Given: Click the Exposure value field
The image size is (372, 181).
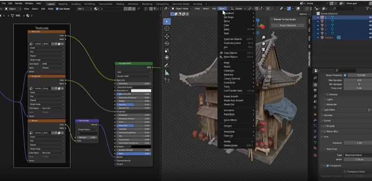Looking at the screenshot, I should [358, 143].
